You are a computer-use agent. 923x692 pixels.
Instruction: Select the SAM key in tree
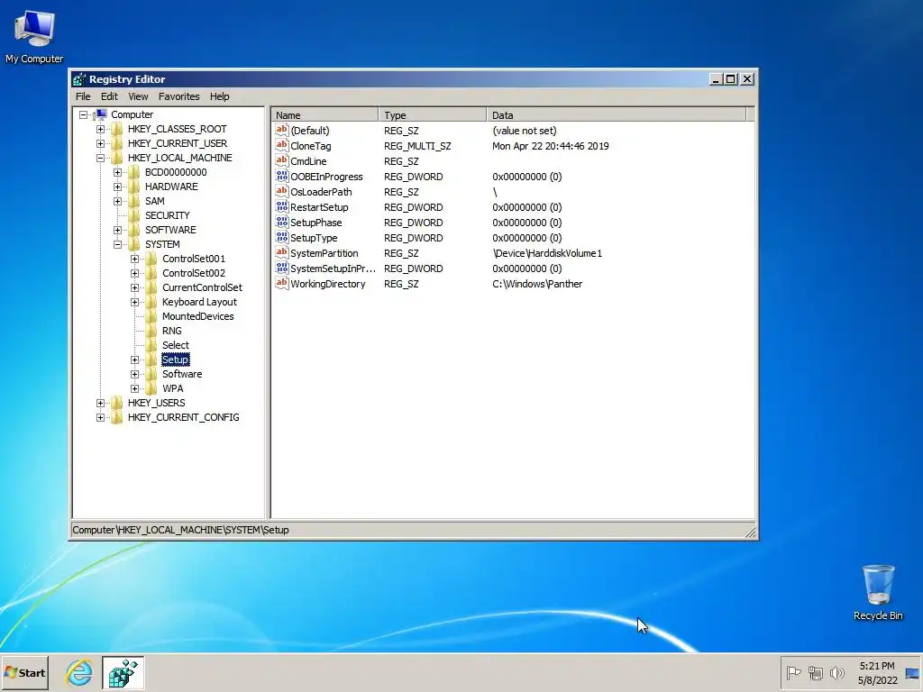pyautogui.click(x=154, y=201)
